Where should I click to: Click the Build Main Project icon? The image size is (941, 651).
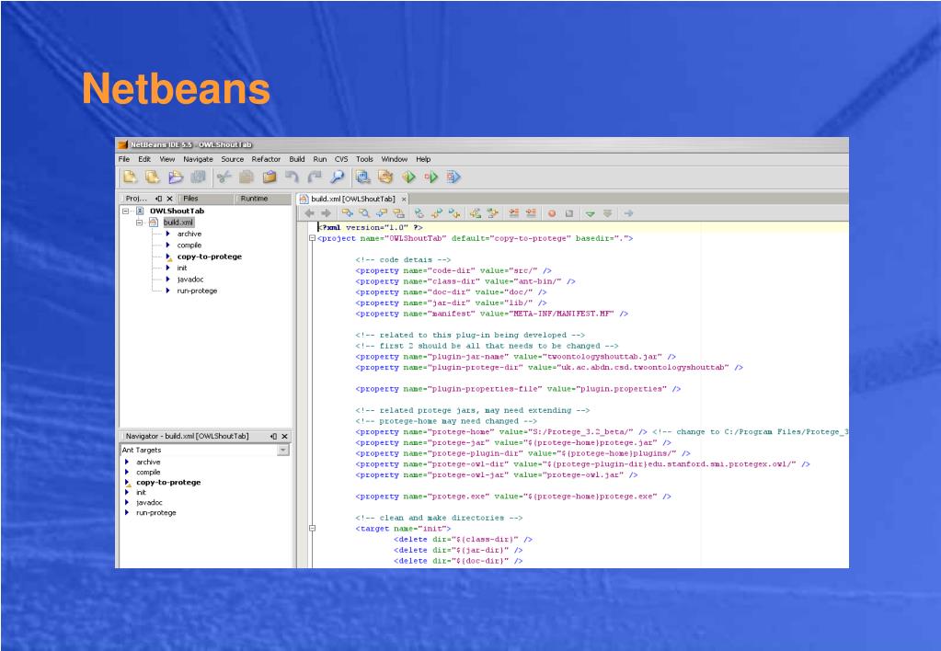362,177
